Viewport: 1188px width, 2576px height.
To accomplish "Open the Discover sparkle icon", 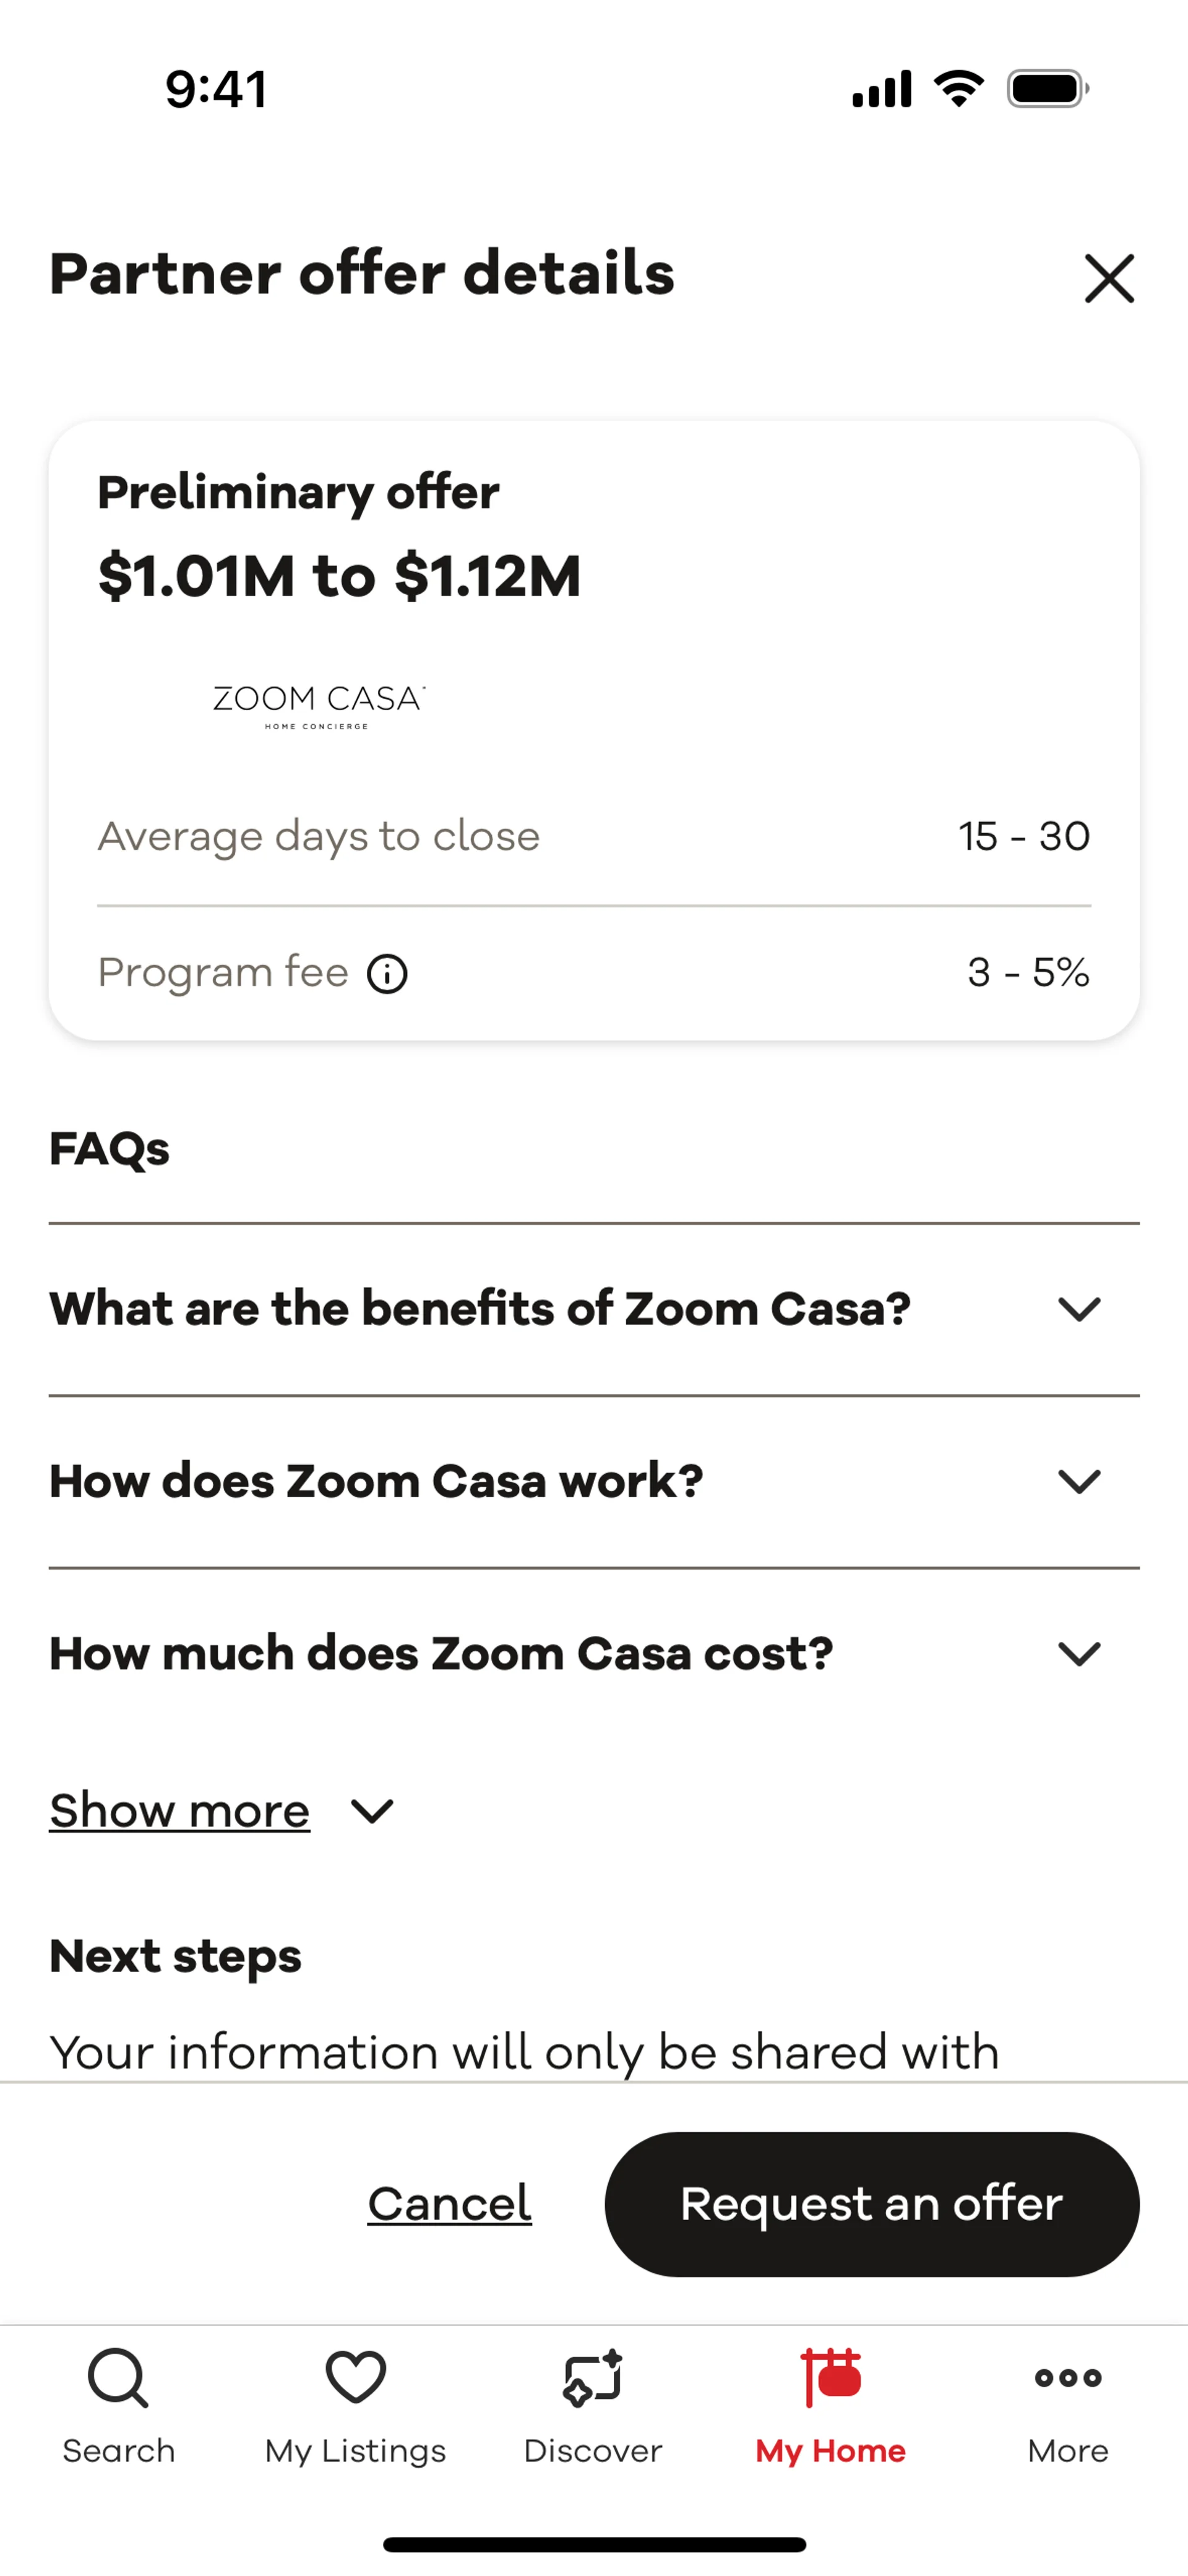I will (x=593, y=2377).
